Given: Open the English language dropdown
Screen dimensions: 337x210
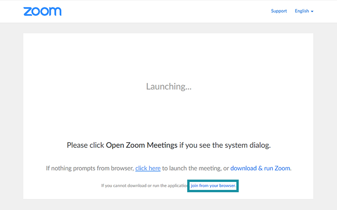Looking at the screenshot, I should pos(304,11).
